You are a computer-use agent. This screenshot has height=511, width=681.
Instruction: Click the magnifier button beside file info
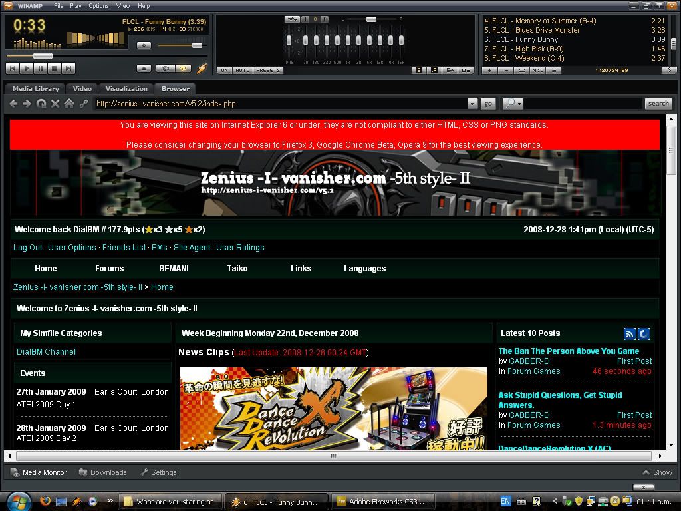pos(434,70)
